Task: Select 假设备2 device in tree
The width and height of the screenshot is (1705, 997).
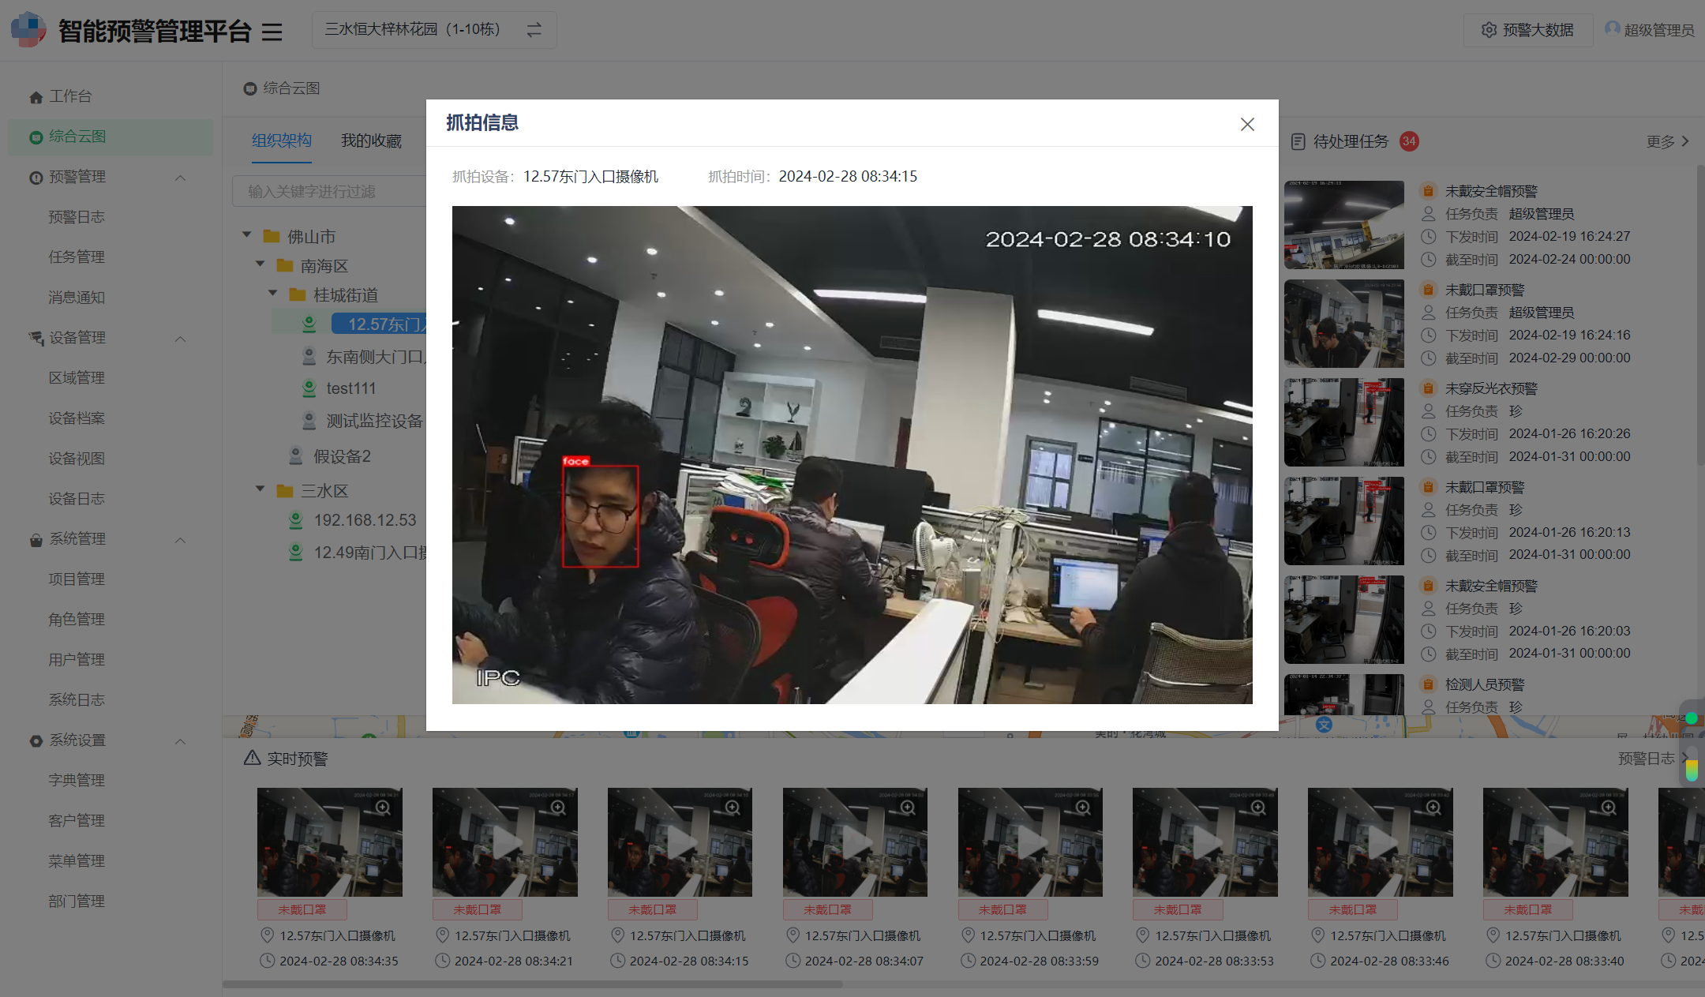Action: pyautogui.click(x=342, y=456)
